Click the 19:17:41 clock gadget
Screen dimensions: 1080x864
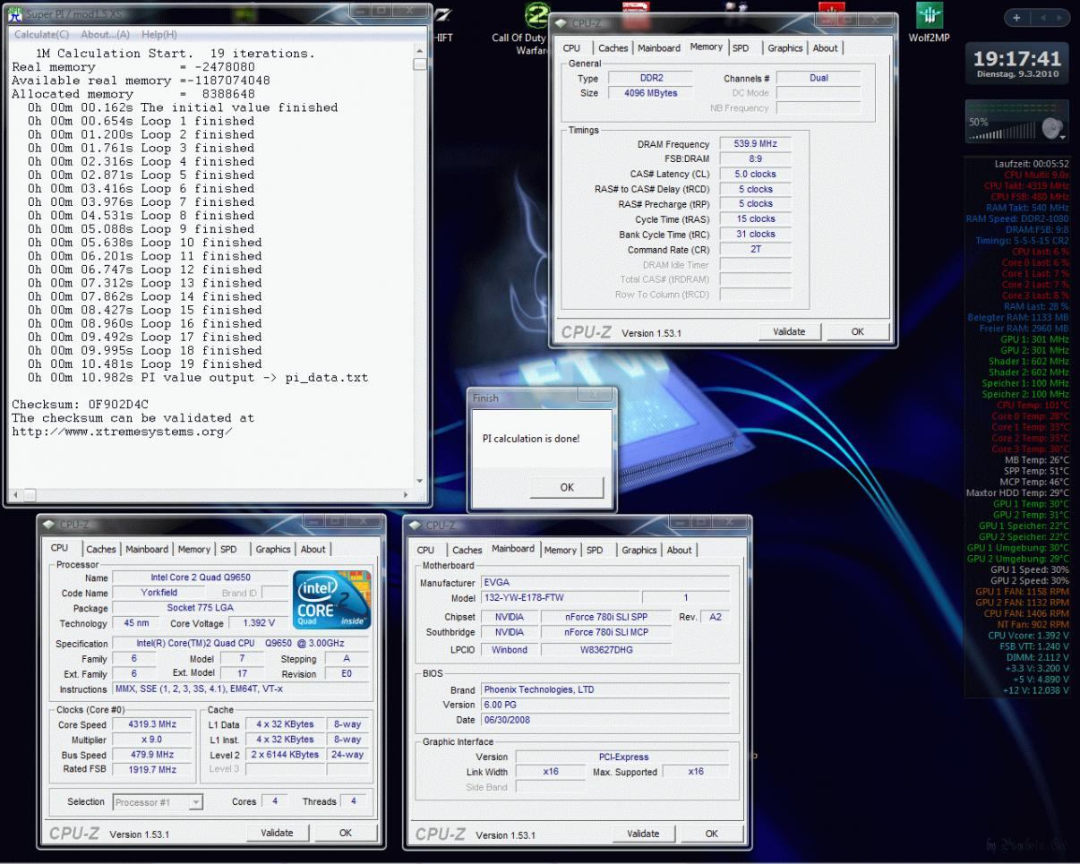[1017, 64]
